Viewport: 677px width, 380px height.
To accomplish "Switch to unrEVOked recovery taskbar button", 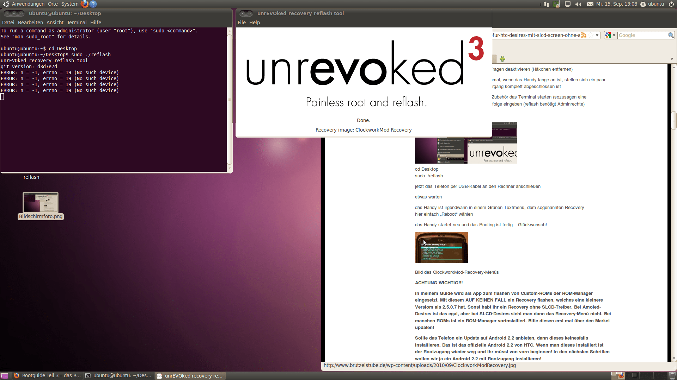I will pos(190,375).
